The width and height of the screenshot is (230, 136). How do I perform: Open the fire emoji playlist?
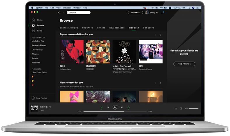tap(33, 77)
